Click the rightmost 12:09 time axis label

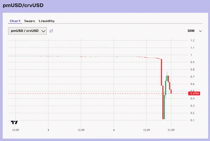[146, 130]
